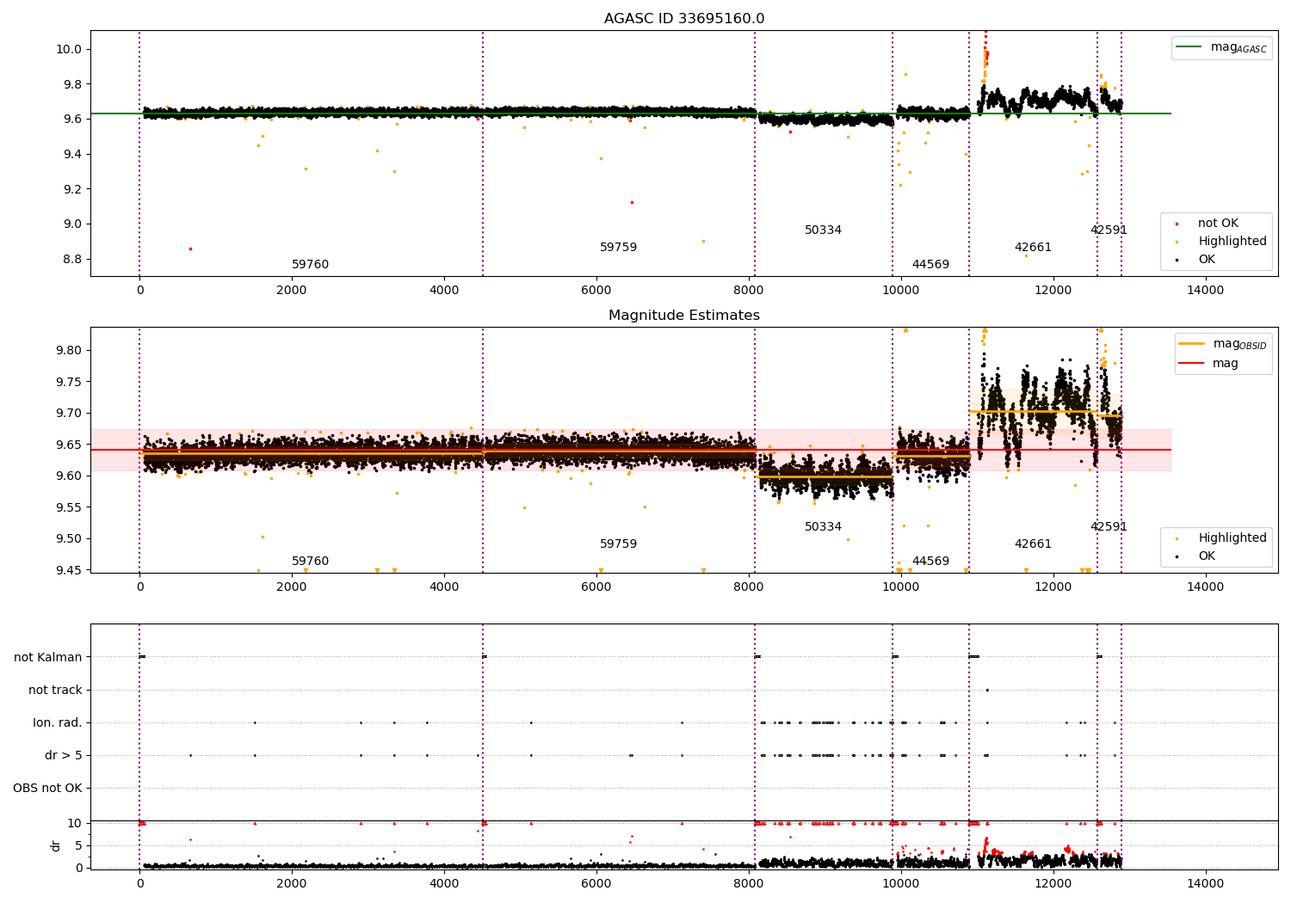Click y-axis tick 9.2 on top plot

click(72, 189)
